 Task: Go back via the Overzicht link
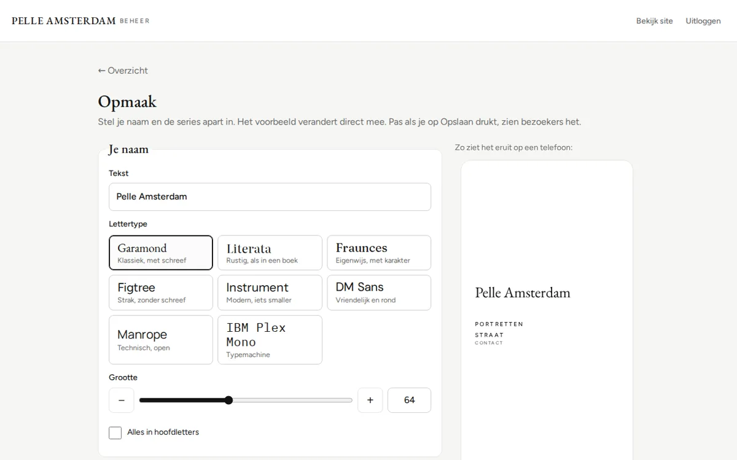[123, 71]
